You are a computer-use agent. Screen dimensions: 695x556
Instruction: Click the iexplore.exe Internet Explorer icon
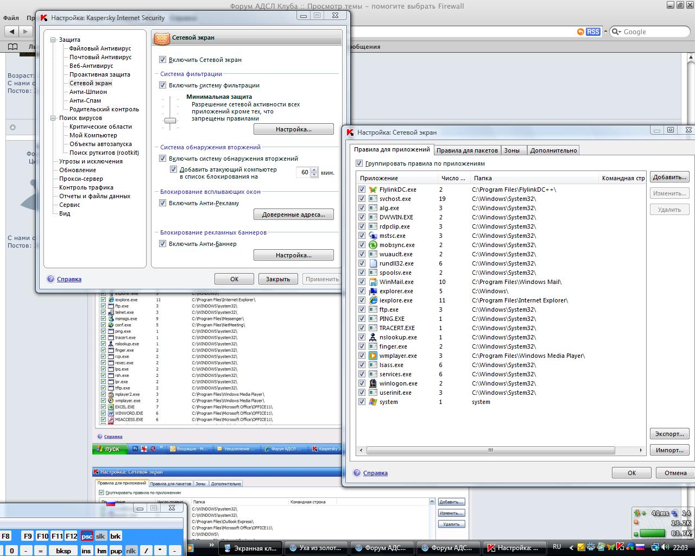click(373, 300)
